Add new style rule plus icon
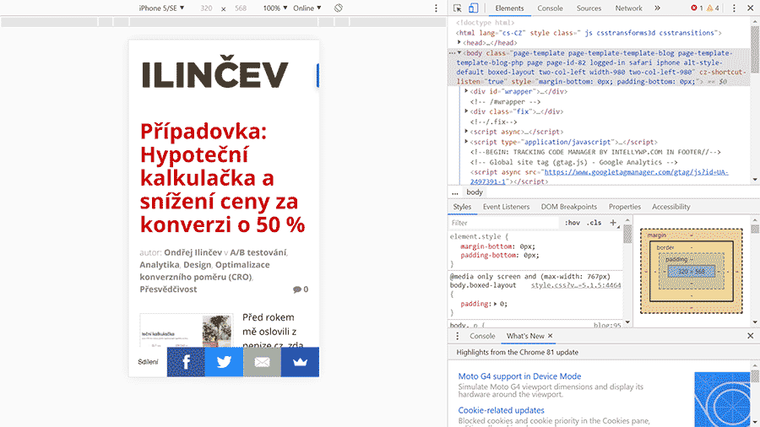This screenshot has height=427, width=760. pyautogui.click(x=613, y=223)
